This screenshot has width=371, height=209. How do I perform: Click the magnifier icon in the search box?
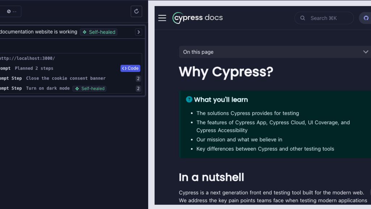pos(303,18)
